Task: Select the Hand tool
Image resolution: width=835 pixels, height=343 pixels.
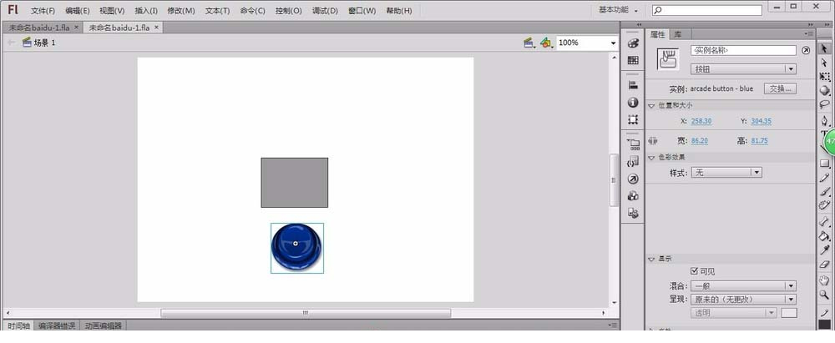Action: click(x=824, y=280)
